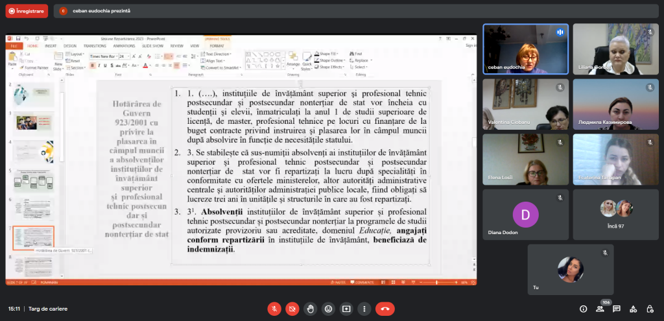
Task: Click the present screen icon
Action: 346,309
